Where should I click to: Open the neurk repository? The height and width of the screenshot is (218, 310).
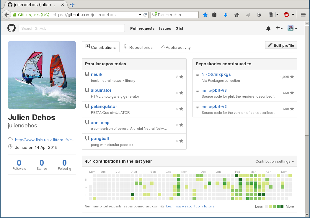[97, 74]
